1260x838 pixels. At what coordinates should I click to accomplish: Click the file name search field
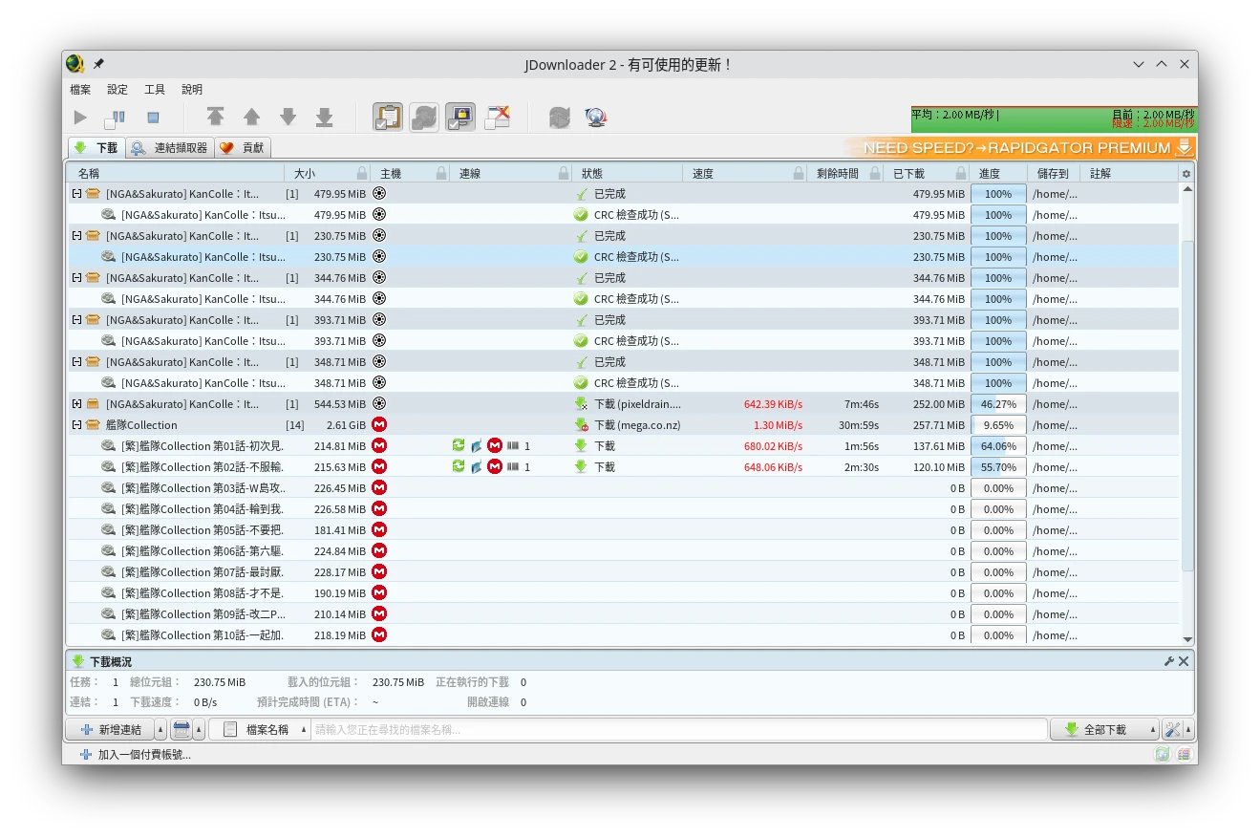(678, 730)
